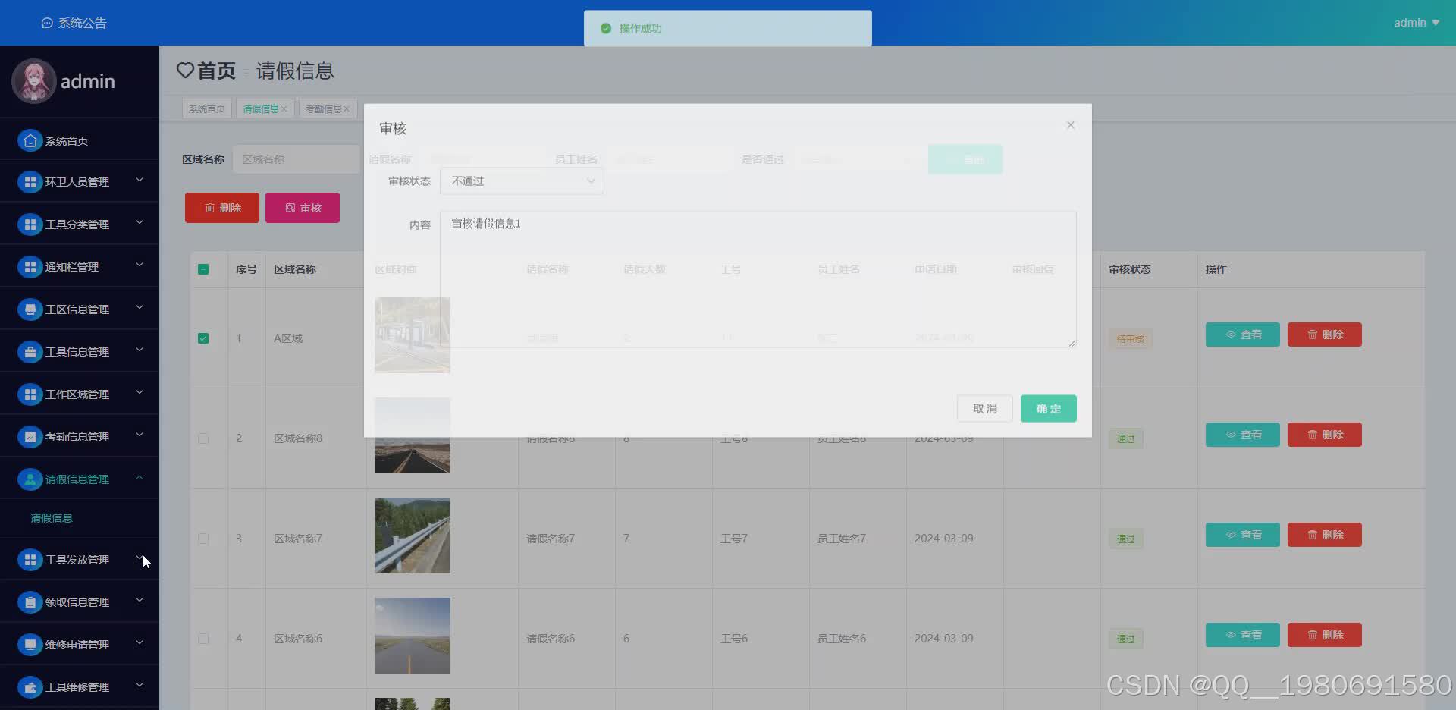This screenshot has height=710, width=1456.
Task: Click the 环卫人员管理 sidebar icon
Action: 30,182
